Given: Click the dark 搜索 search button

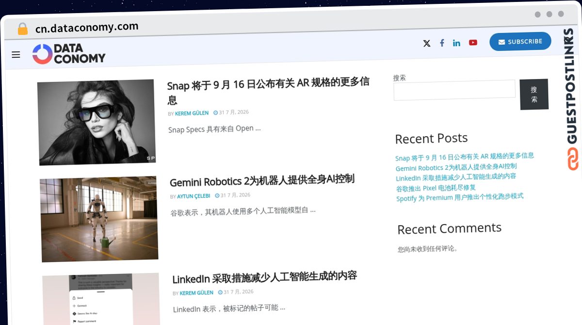Looking at the screenshot, I should pos(534,94).
